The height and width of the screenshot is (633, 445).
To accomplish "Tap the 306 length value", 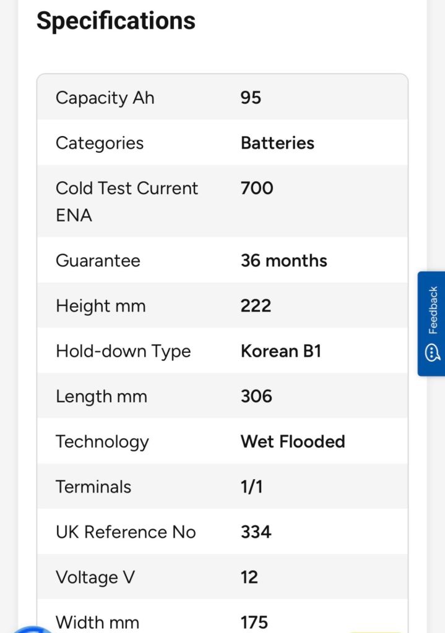I will [x=256, y=396].
